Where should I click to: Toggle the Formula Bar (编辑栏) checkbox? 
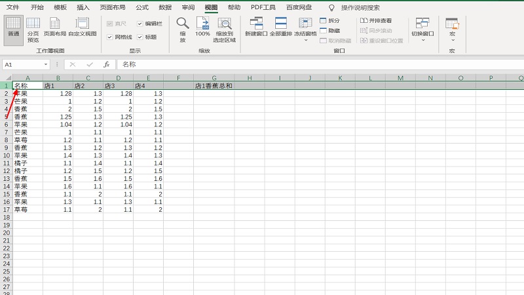click(140, 24)
